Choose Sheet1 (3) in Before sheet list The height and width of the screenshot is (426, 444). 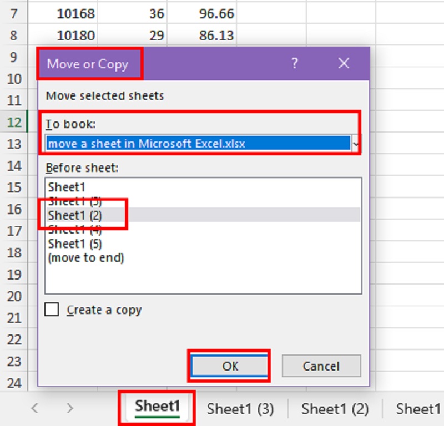[x=75, y=201]
